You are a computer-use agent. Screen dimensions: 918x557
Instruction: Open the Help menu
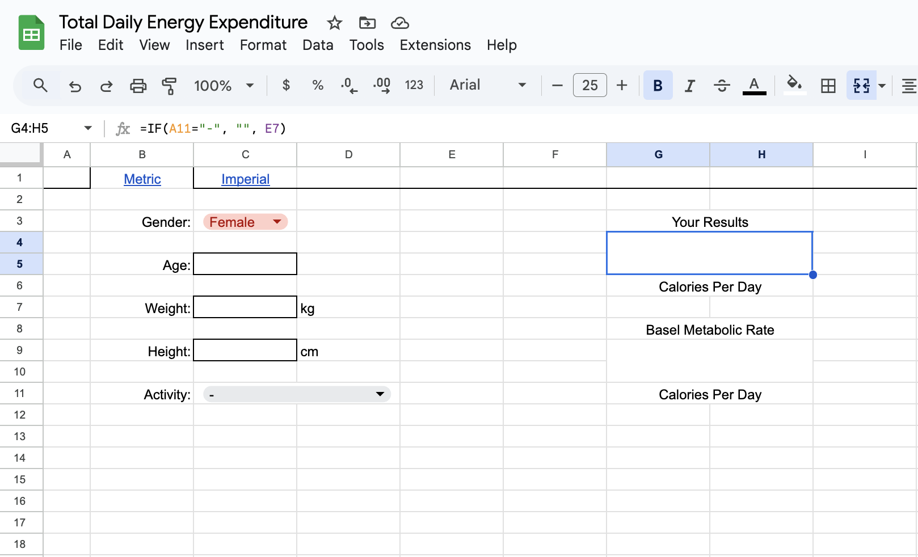(502, 45)
